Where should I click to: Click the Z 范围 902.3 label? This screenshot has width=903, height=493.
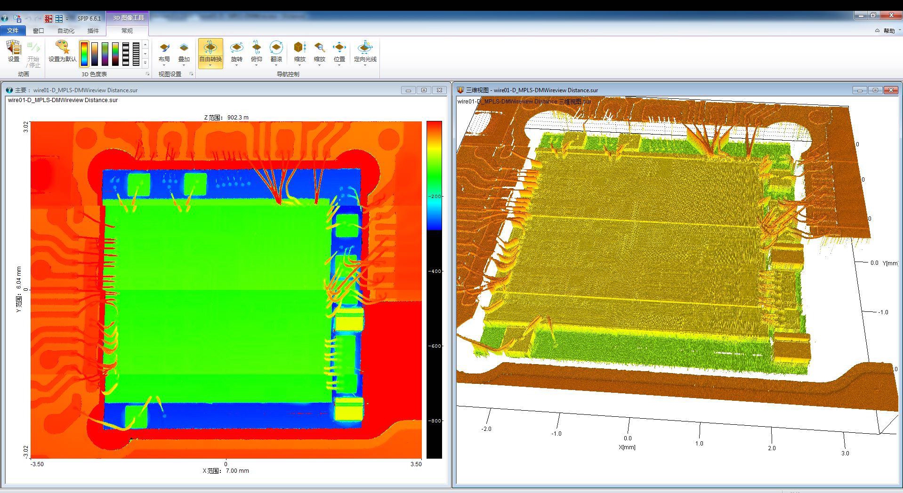pyautogui.click(x=226, y=117)
